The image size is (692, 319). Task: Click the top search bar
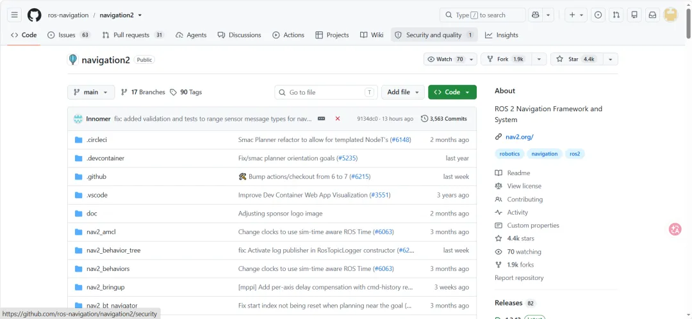482,15
